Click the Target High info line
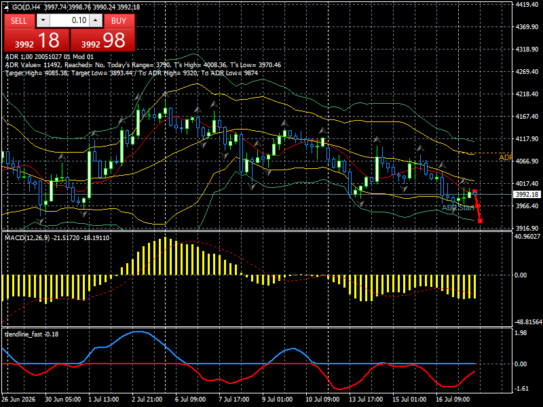The image size is (543, 407). tap(131, 73)
